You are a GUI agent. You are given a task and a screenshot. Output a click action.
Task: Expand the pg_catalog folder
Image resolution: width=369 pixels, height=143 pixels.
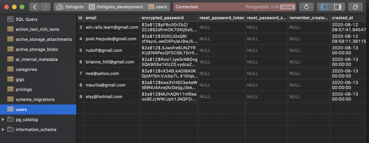(3, 119)
